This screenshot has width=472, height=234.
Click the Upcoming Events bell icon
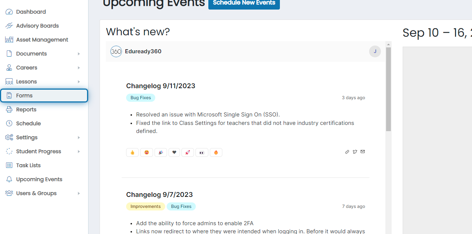(9, 179)
